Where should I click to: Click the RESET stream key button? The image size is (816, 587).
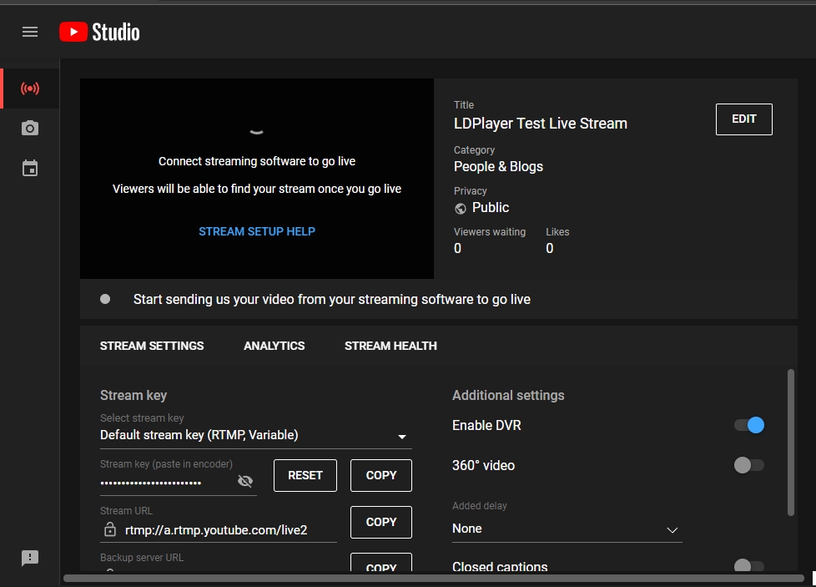(x=305, y=475)
